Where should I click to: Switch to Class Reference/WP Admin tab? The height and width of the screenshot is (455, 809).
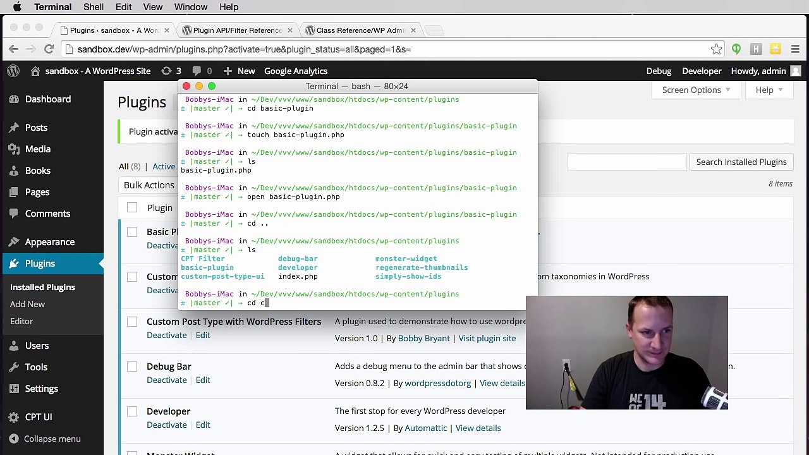click(360, 30)
